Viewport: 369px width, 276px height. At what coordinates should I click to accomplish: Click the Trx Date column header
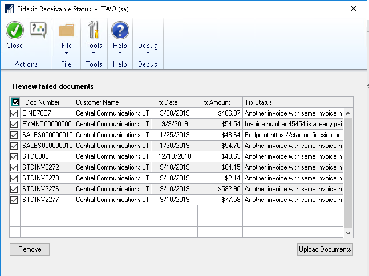point(175,102)
